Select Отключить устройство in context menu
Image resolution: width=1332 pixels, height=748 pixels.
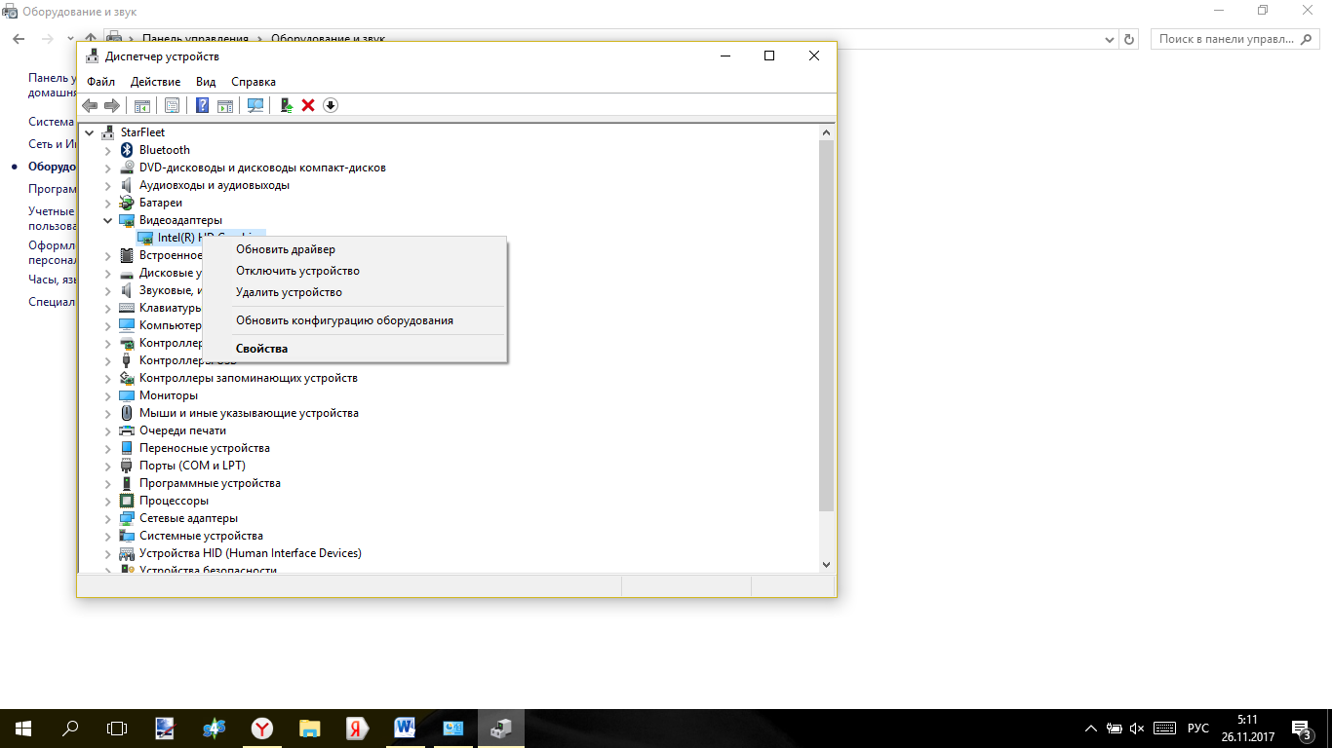(x=297, y=271)
